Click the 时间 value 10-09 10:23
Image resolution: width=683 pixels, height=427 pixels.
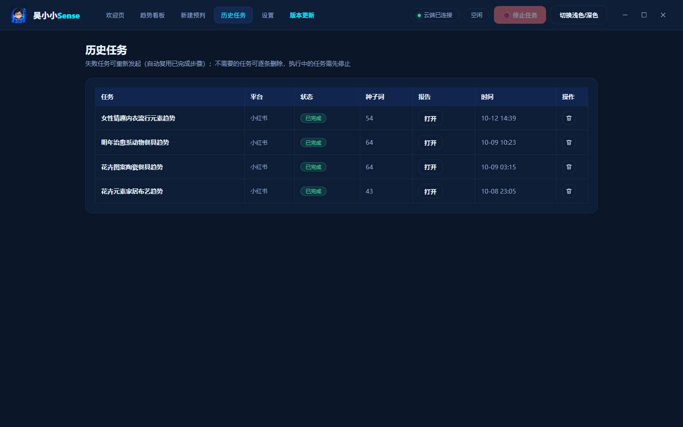coord(498,142)
